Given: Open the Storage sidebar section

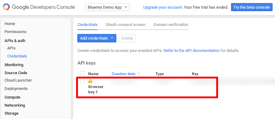Looking at the screenshot, I should [11, 113].
